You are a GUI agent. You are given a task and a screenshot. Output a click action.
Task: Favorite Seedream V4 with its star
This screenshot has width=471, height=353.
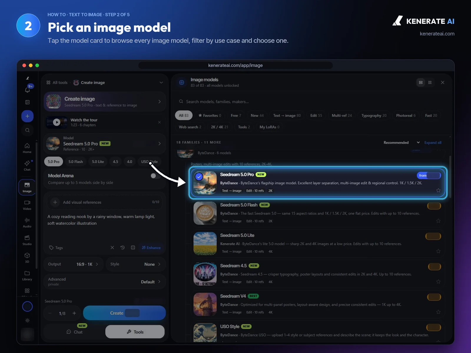click(438, 312)
